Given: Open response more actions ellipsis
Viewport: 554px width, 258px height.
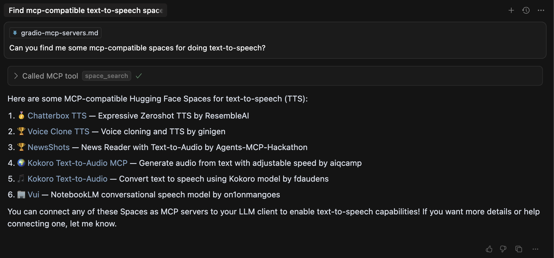Looking at the screenshot, I should pyautogui.click(x=535, y=249).
